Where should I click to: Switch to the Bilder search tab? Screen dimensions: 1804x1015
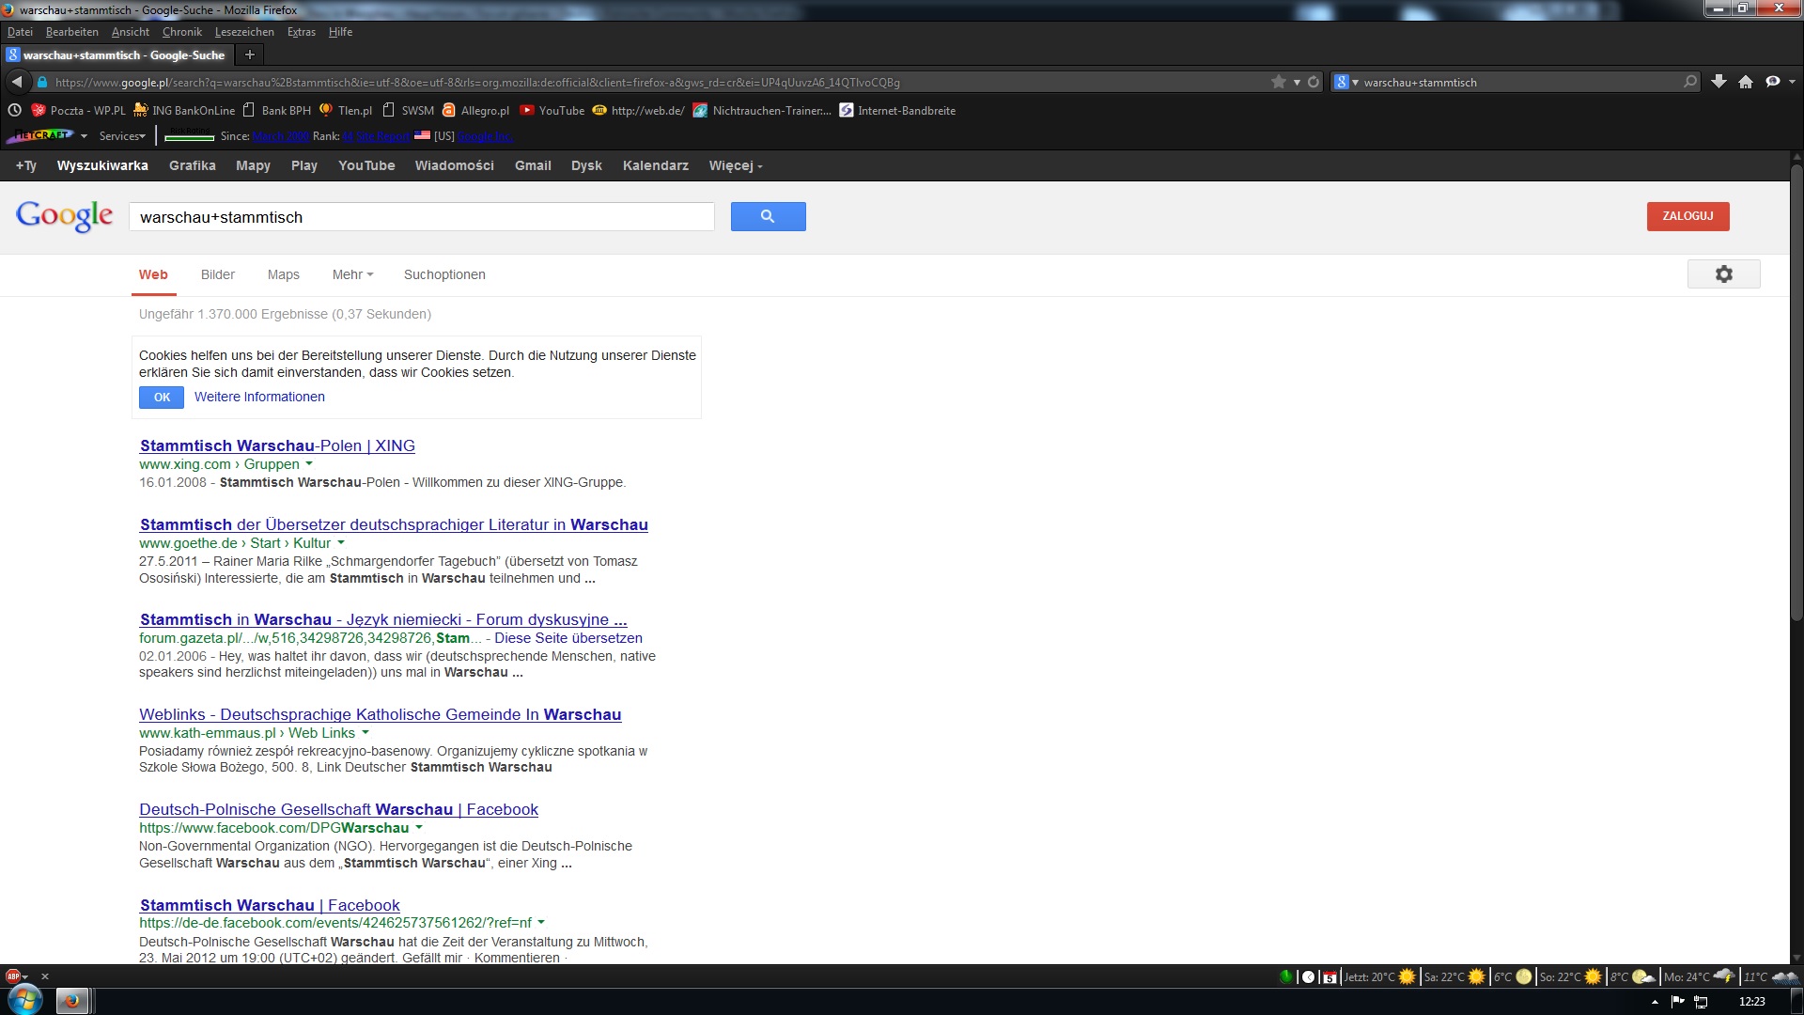click(217, 274)
